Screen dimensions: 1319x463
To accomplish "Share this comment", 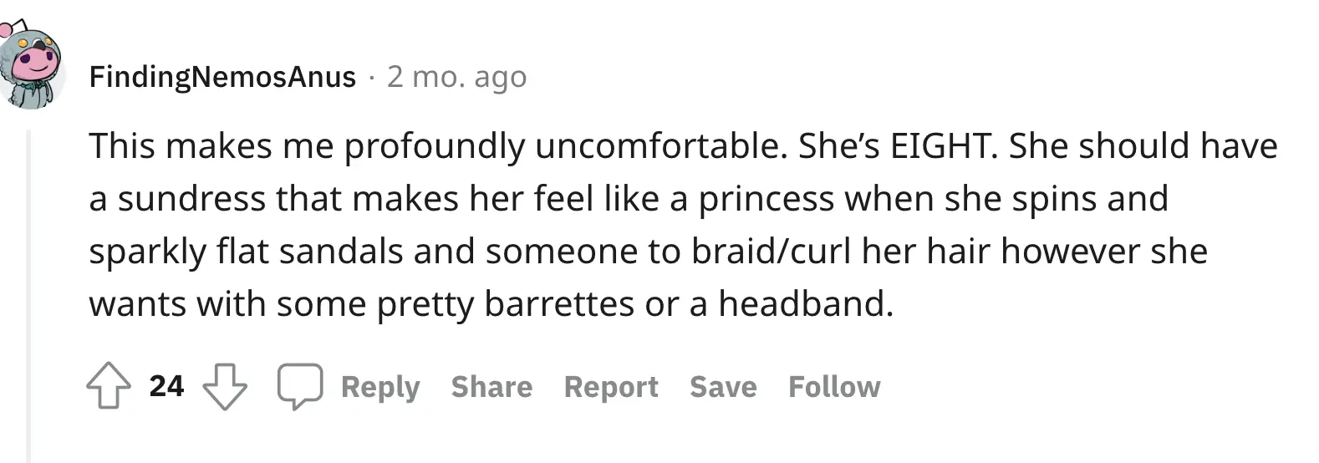I will (x=491, y=387).
